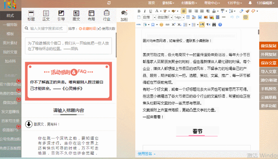The image size is (278, 159).
Task: Click the blank page template icon
Action: [139, 17]
